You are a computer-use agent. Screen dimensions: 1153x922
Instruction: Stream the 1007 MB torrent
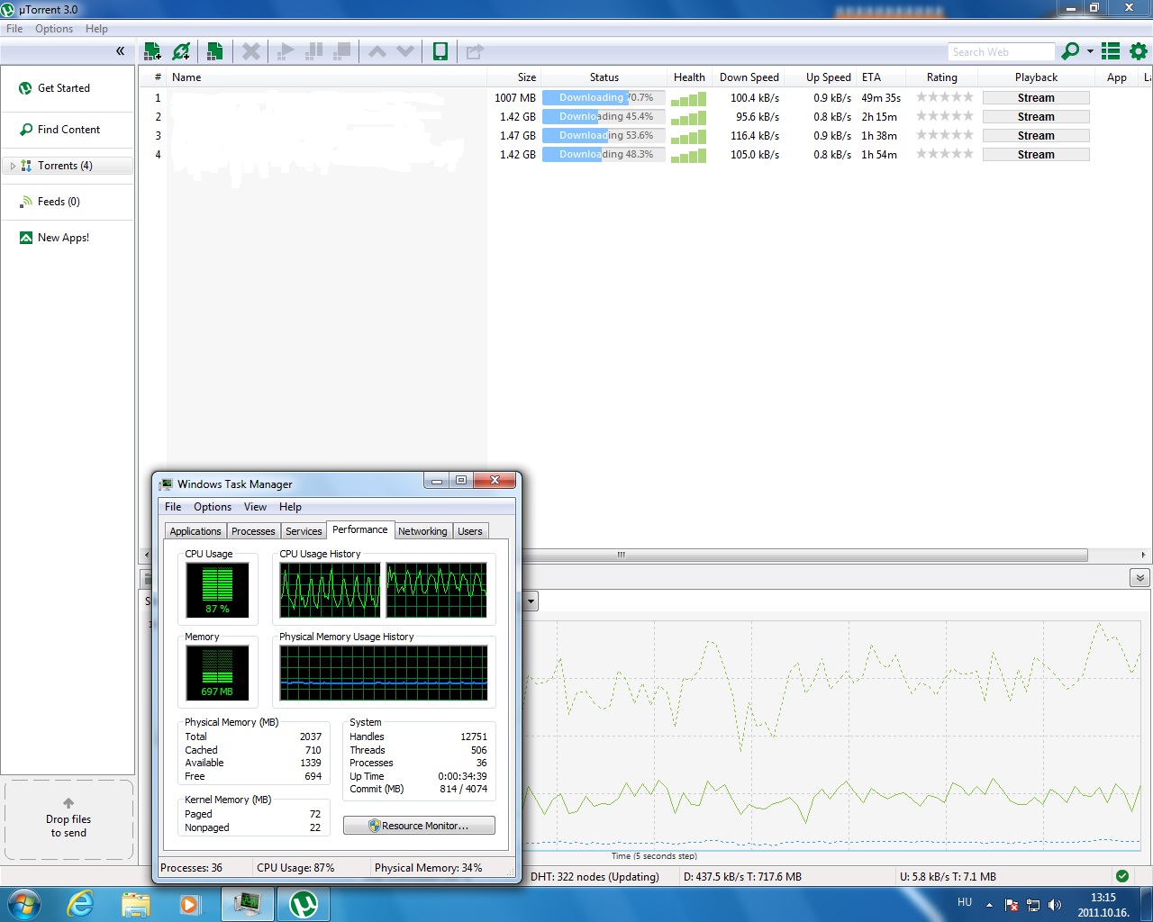pos(1036,98)
